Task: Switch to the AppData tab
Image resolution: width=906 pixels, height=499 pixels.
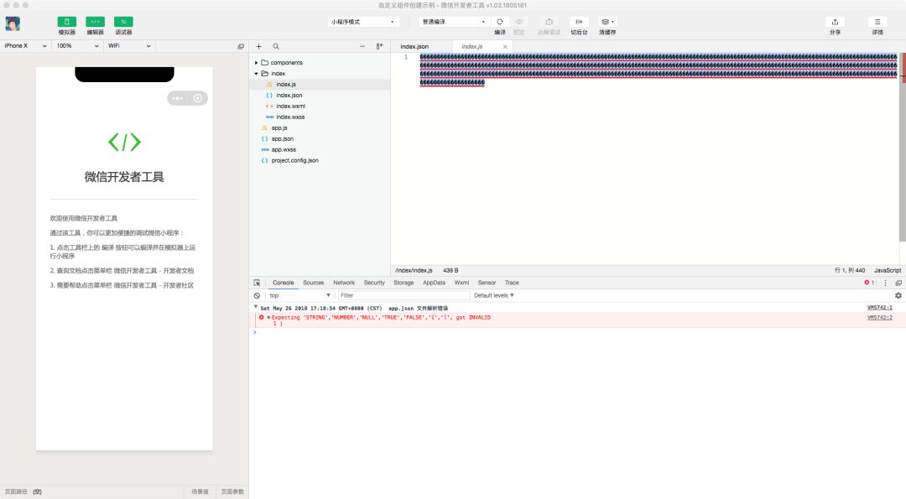Action: point(434,283)
